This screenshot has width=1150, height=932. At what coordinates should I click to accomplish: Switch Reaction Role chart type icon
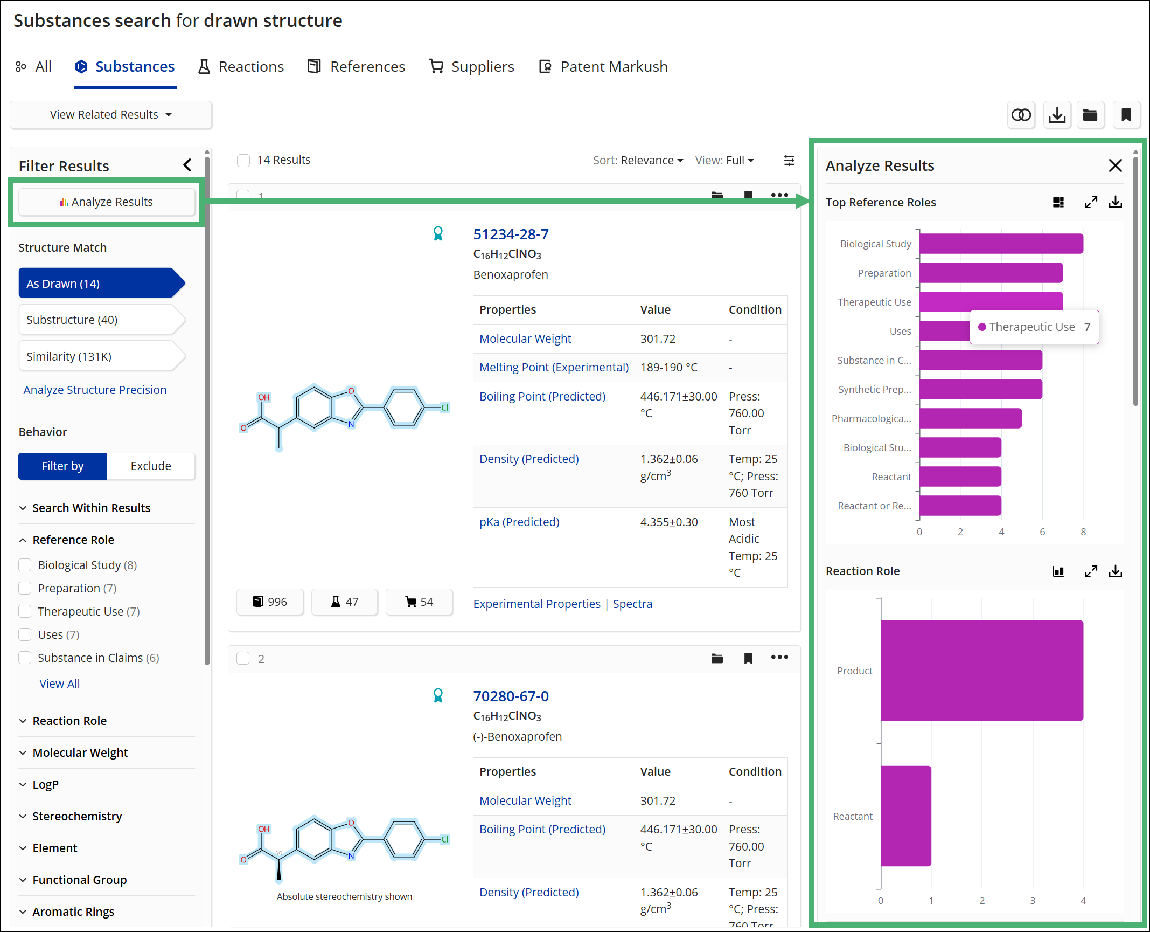pyautogui.click(x=1058, y=571)
